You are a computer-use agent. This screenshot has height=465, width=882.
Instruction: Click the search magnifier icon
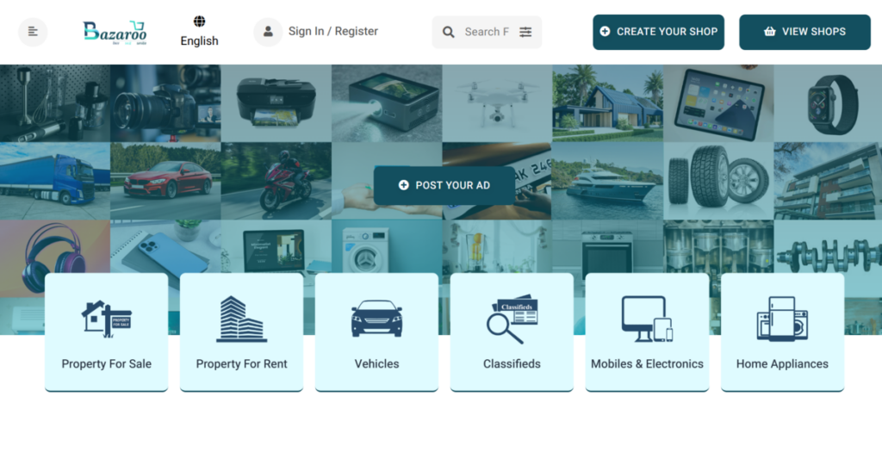449,32
